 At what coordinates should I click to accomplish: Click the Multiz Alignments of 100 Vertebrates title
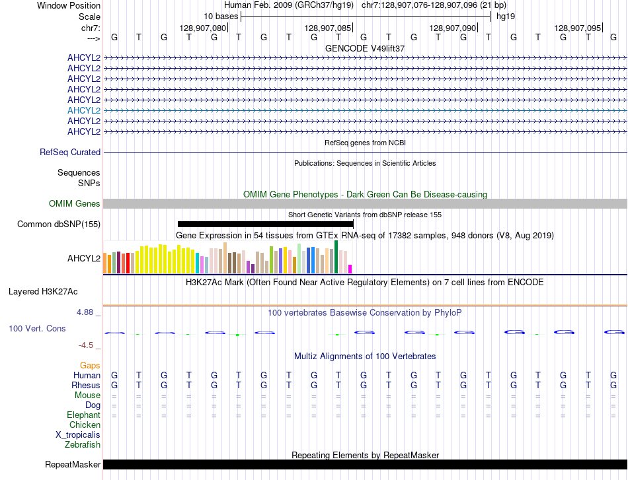click(x=365, y=356)
